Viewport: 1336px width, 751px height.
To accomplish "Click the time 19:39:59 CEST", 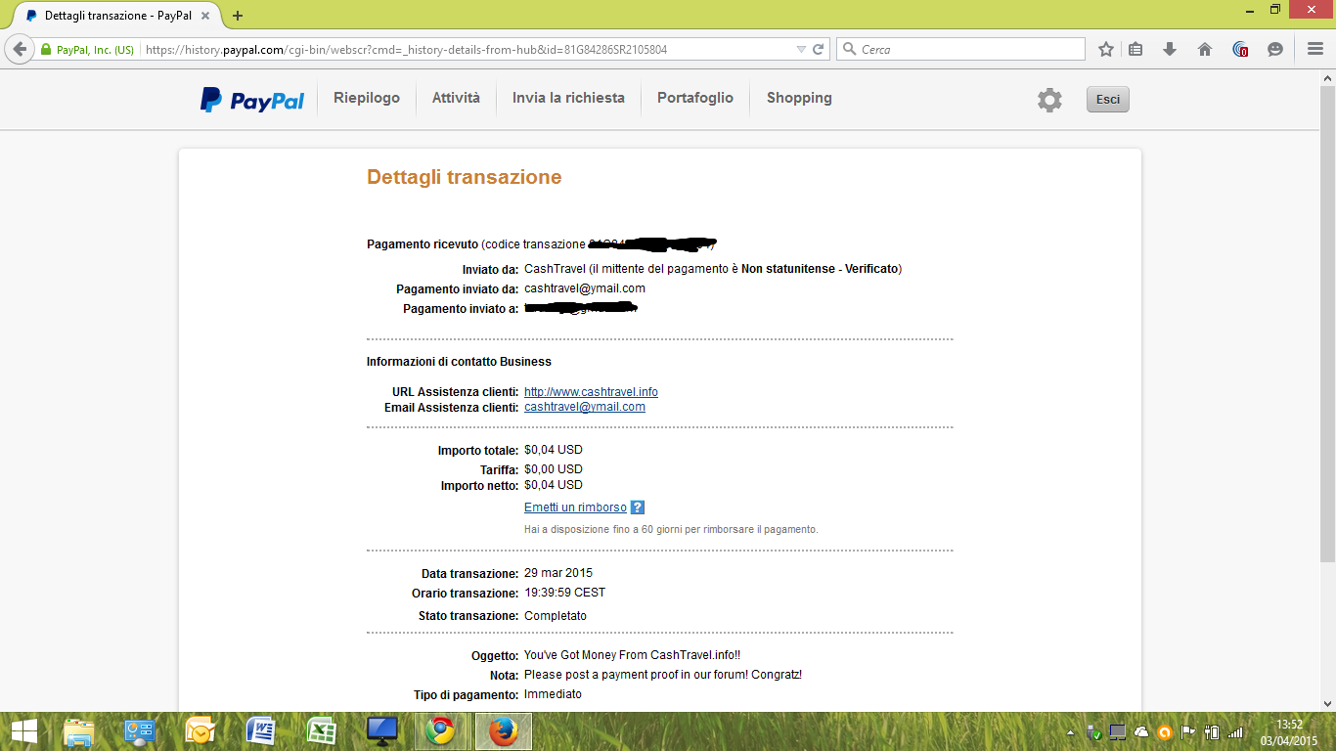I will tap(564, 593).
